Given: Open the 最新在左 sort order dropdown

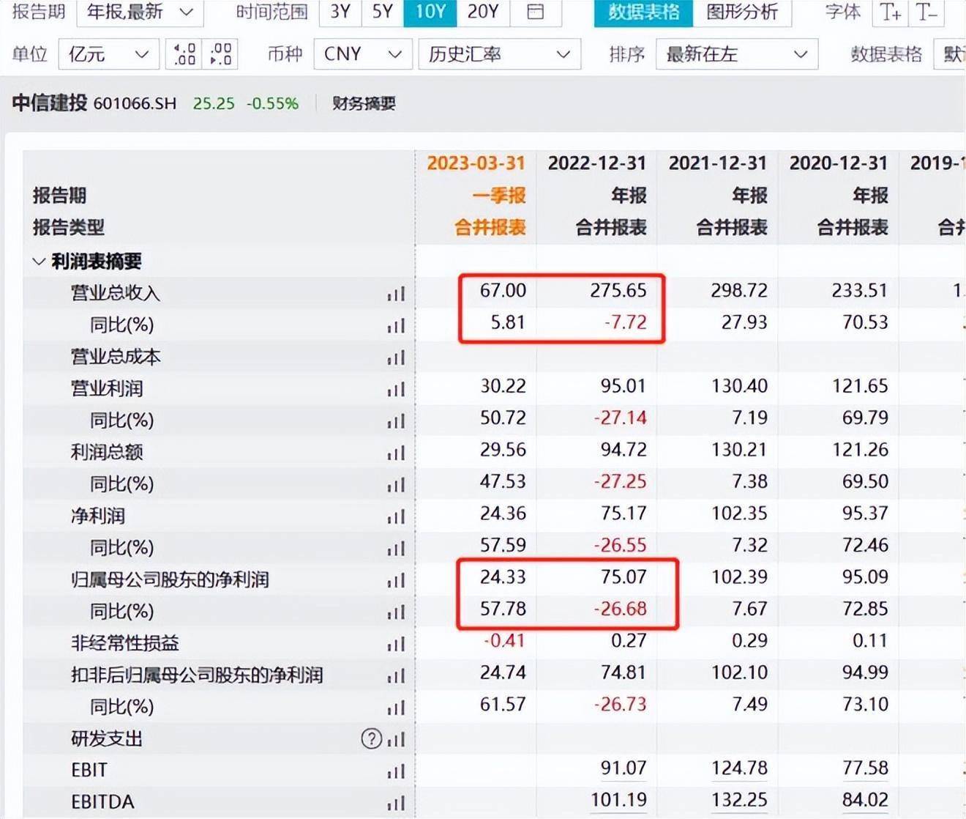Looking at the screenshot, I should pos(736,54).
